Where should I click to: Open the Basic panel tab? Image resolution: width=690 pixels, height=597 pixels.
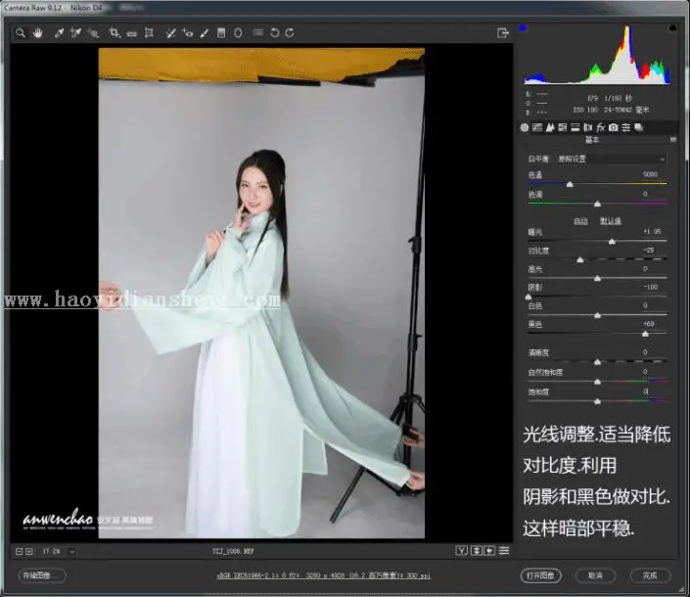525,127
